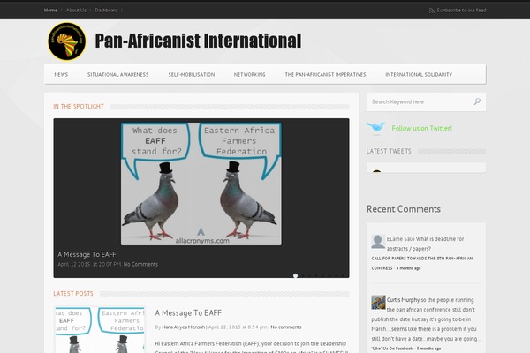Click the Recent Comments heading
530x353 pixels.
[x=404, y=209]
